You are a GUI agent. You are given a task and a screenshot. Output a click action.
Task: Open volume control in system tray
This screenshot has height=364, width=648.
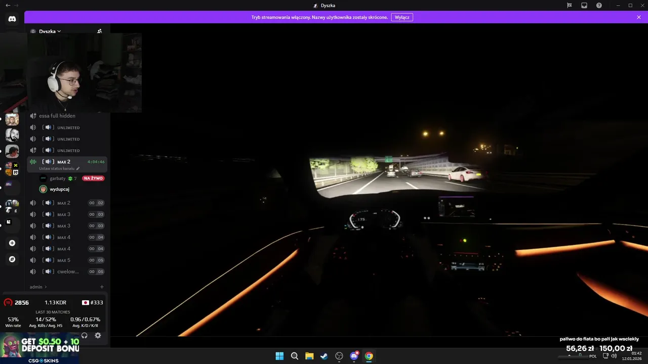614,356
